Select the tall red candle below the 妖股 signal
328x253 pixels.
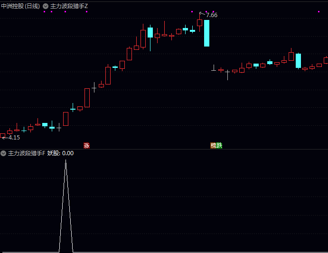coord(66,119)
